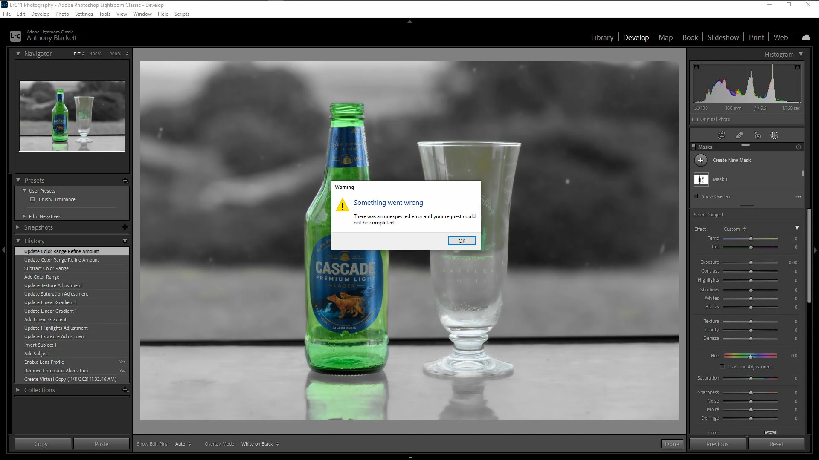Add a new preset with plus icon
Image resolution: width=819 pixels, height=460 pixels.
click(x=125, y=181)
